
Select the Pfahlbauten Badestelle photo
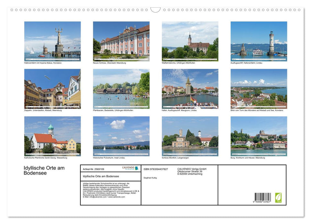(x=121, y=89)
